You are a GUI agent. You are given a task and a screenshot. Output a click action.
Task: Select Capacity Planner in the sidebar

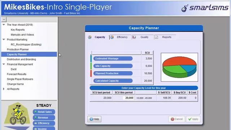coord(29,55)
